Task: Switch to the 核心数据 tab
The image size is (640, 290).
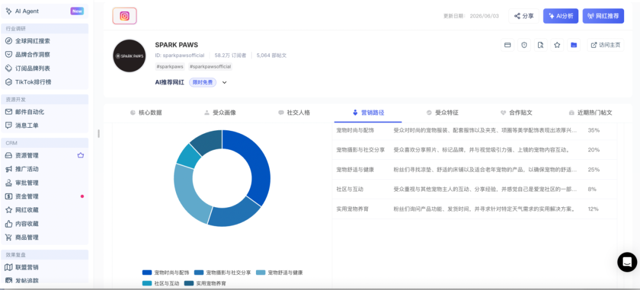Action: pyautogui.click(x=146, y=112)
